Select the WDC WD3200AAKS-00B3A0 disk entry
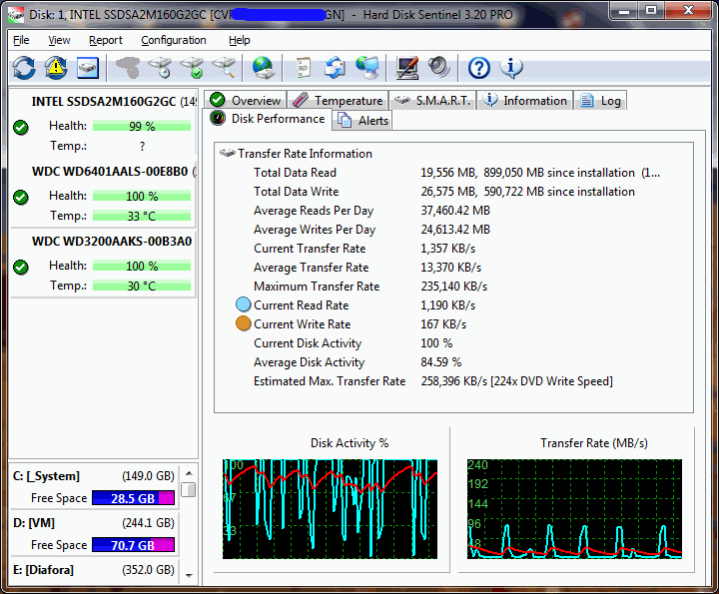719x594 pixels. click(x=103, y=264)
